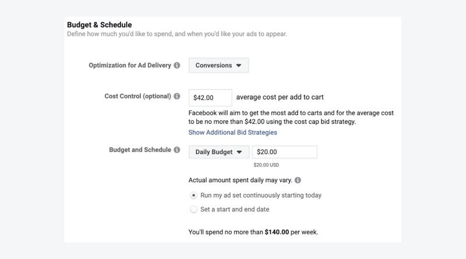Expand the Daily Budget type dropdown
The height and width of the screenshot is (259, 466).
point(219,152)
